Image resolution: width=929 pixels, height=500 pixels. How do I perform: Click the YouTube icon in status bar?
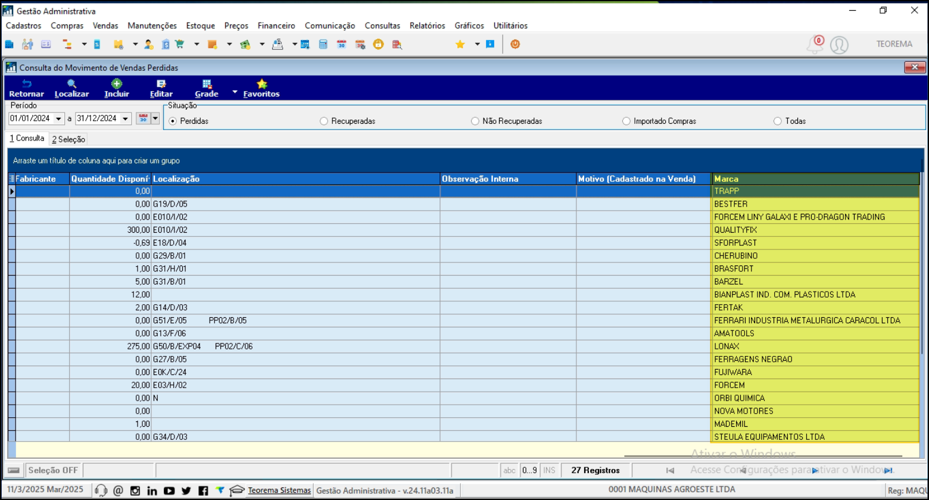[169, 490]
